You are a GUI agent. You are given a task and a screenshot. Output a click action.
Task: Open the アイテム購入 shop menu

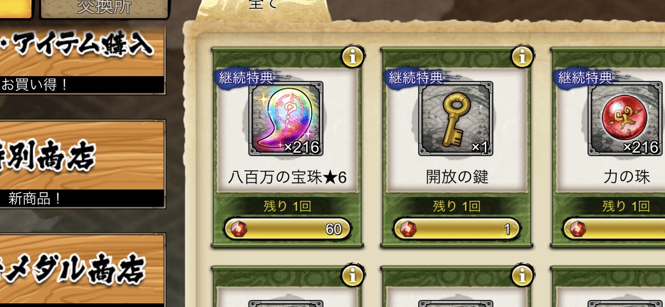(x=82, y=61)
